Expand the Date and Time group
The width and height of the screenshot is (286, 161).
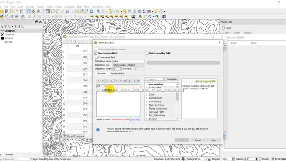pyautogui.click(x=147, y=105)
